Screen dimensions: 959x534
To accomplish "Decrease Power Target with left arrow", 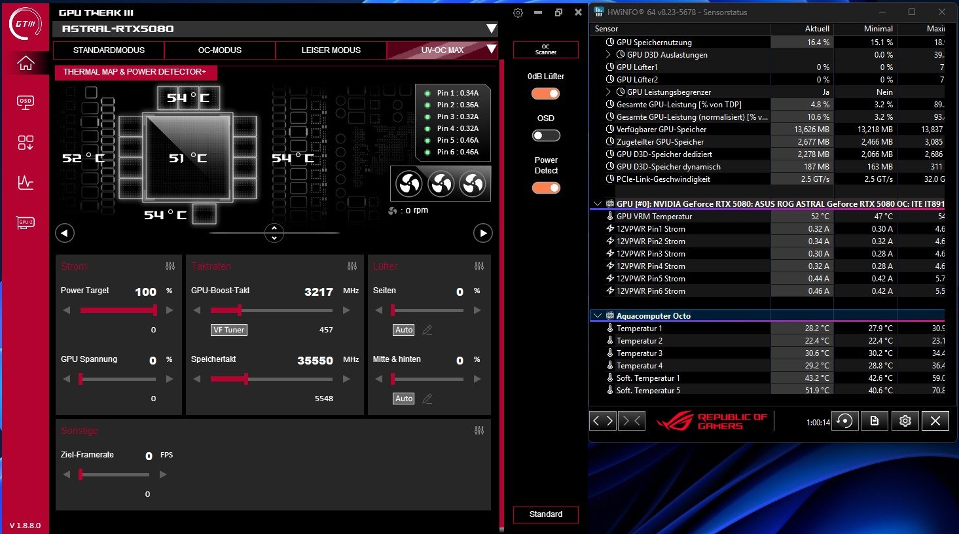I will [66, 310].
